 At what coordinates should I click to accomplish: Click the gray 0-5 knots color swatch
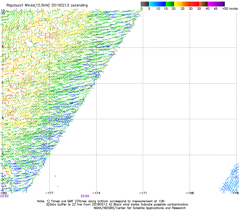(x=145, y=4)
